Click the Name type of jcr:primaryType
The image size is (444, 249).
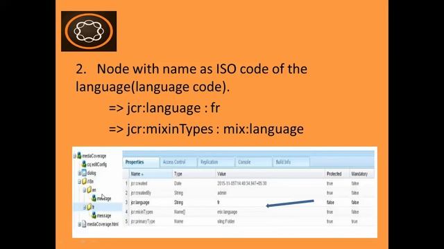point(178,221)
